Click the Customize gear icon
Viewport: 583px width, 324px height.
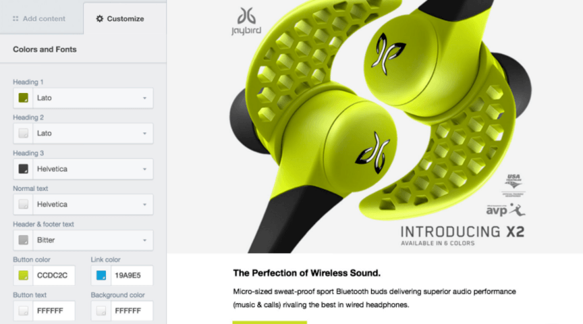(x=99, y=19)
